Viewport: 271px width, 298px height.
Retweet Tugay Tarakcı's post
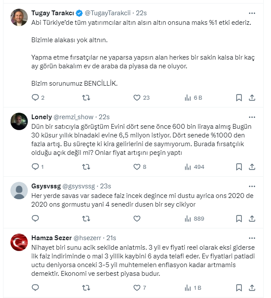[86, 98]
